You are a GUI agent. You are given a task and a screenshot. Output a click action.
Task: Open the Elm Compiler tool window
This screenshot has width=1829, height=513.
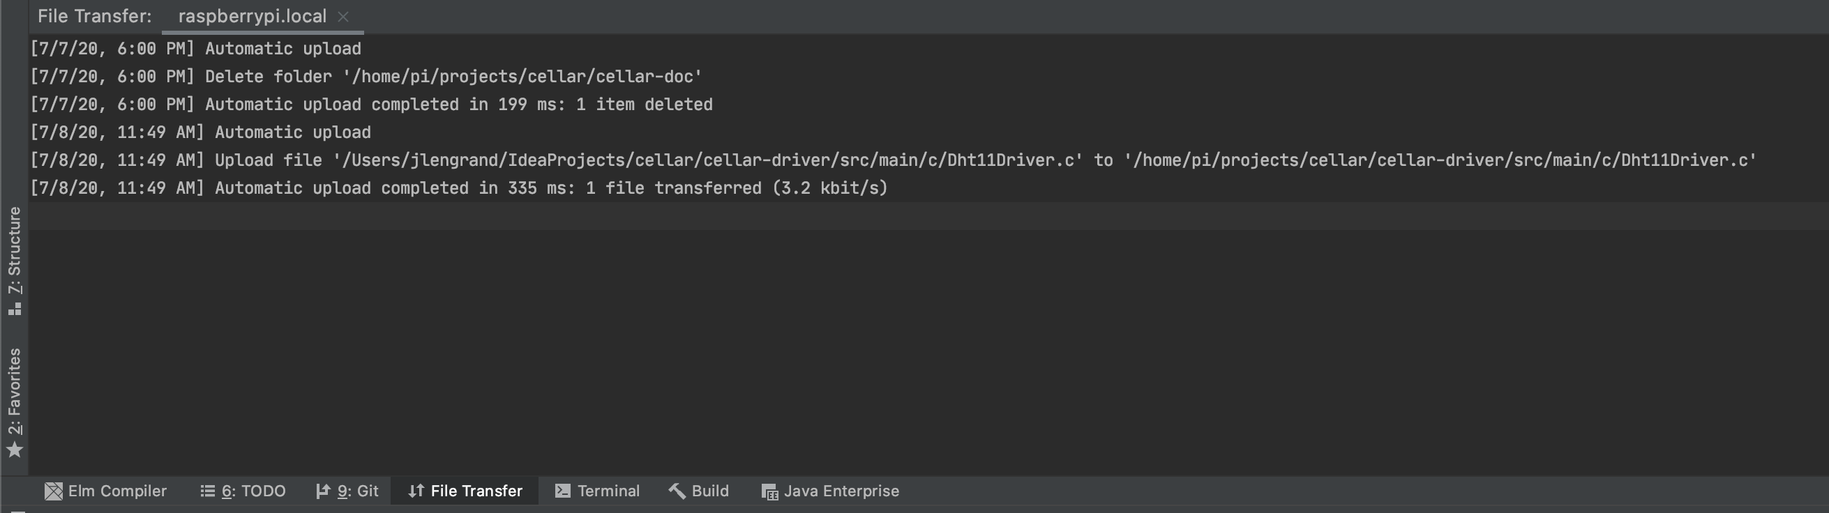pos(106,491)
